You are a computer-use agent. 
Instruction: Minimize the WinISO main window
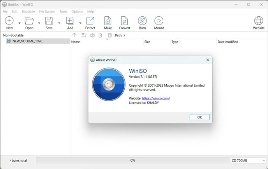click(236, 5)
